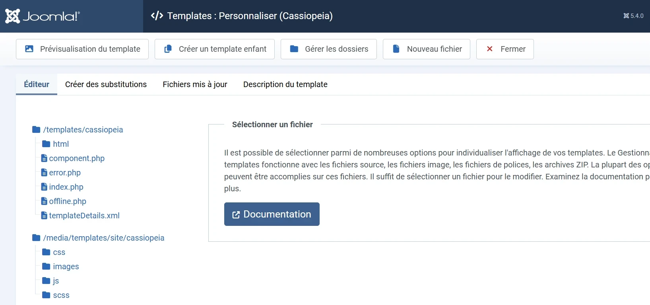Open the Documentation
Viewport: 650px width, 305px height.
(x=272, y=214)
